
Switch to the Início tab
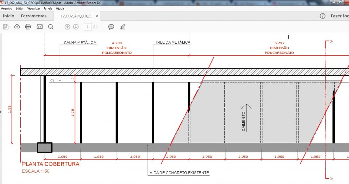click(x=9, y=16)
